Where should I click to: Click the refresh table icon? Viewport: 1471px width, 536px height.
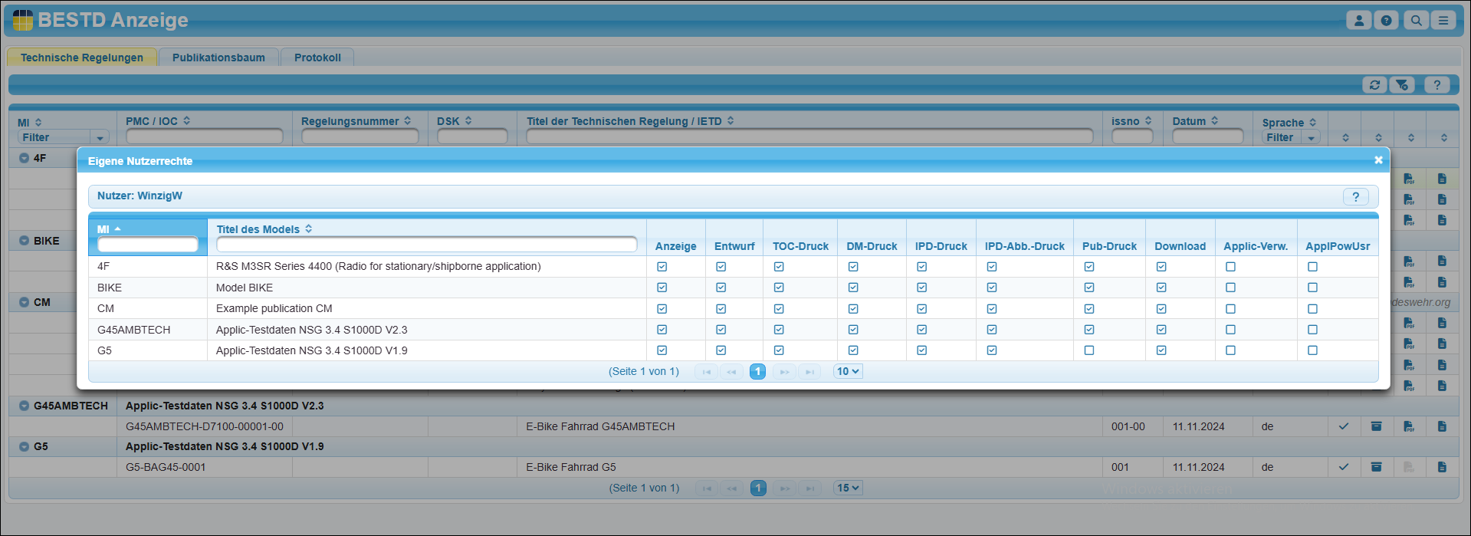click(x=1374, y=85)
